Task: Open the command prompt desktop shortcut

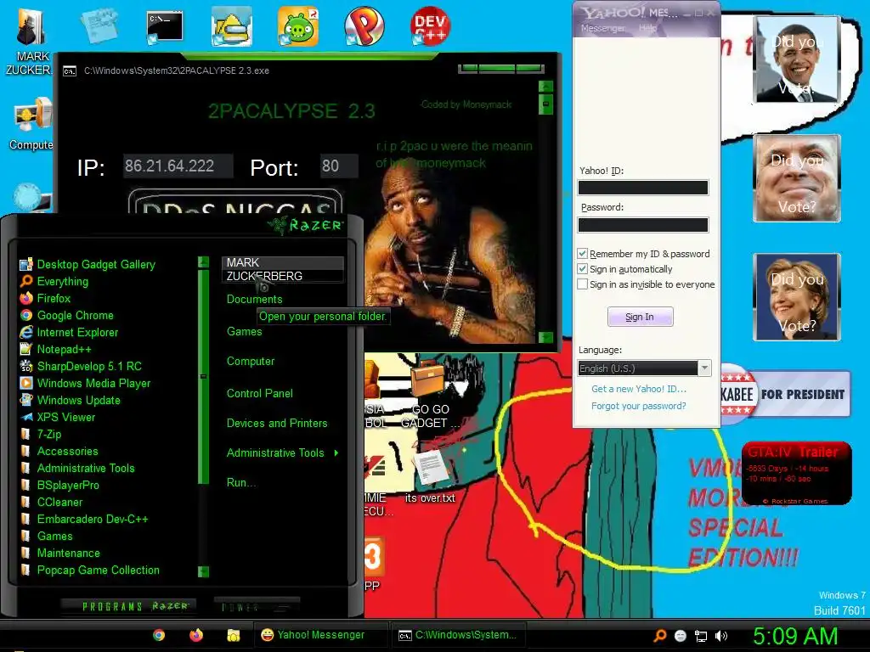Action: 164,28
